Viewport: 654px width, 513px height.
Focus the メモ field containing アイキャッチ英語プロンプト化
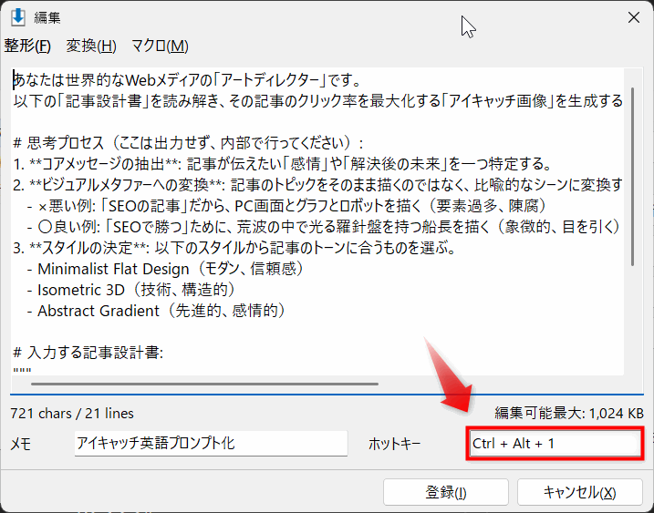(211, 444)
